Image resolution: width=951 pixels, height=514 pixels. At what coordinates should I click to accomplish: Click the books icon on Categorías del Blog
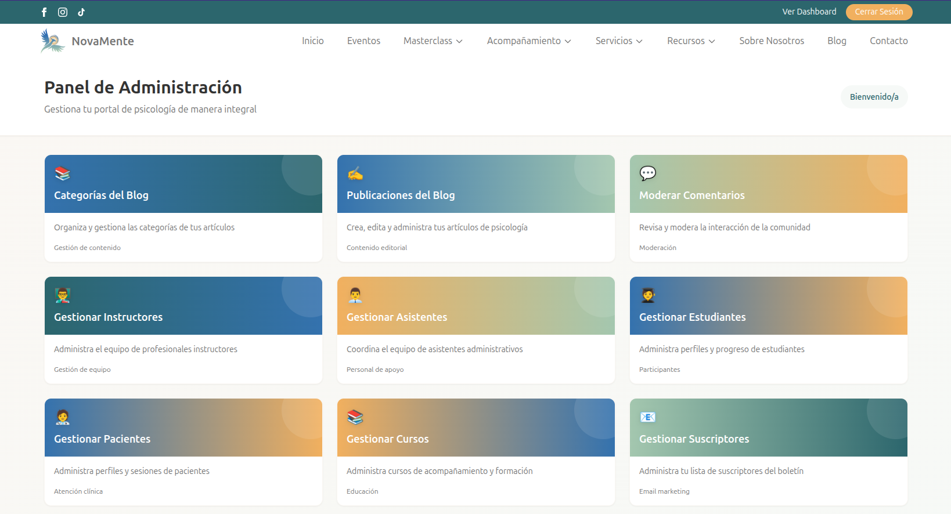tap(62, 173)
